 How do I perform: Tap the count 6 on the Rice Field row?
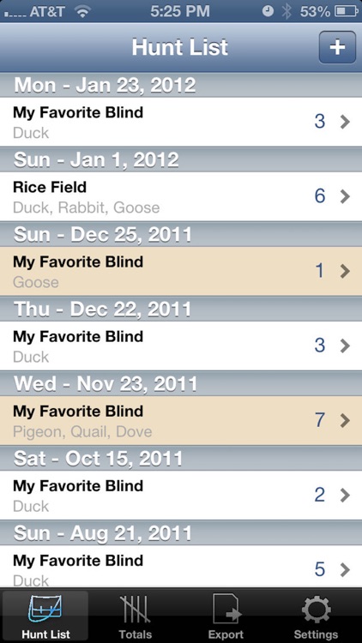(x=320, y=196)
